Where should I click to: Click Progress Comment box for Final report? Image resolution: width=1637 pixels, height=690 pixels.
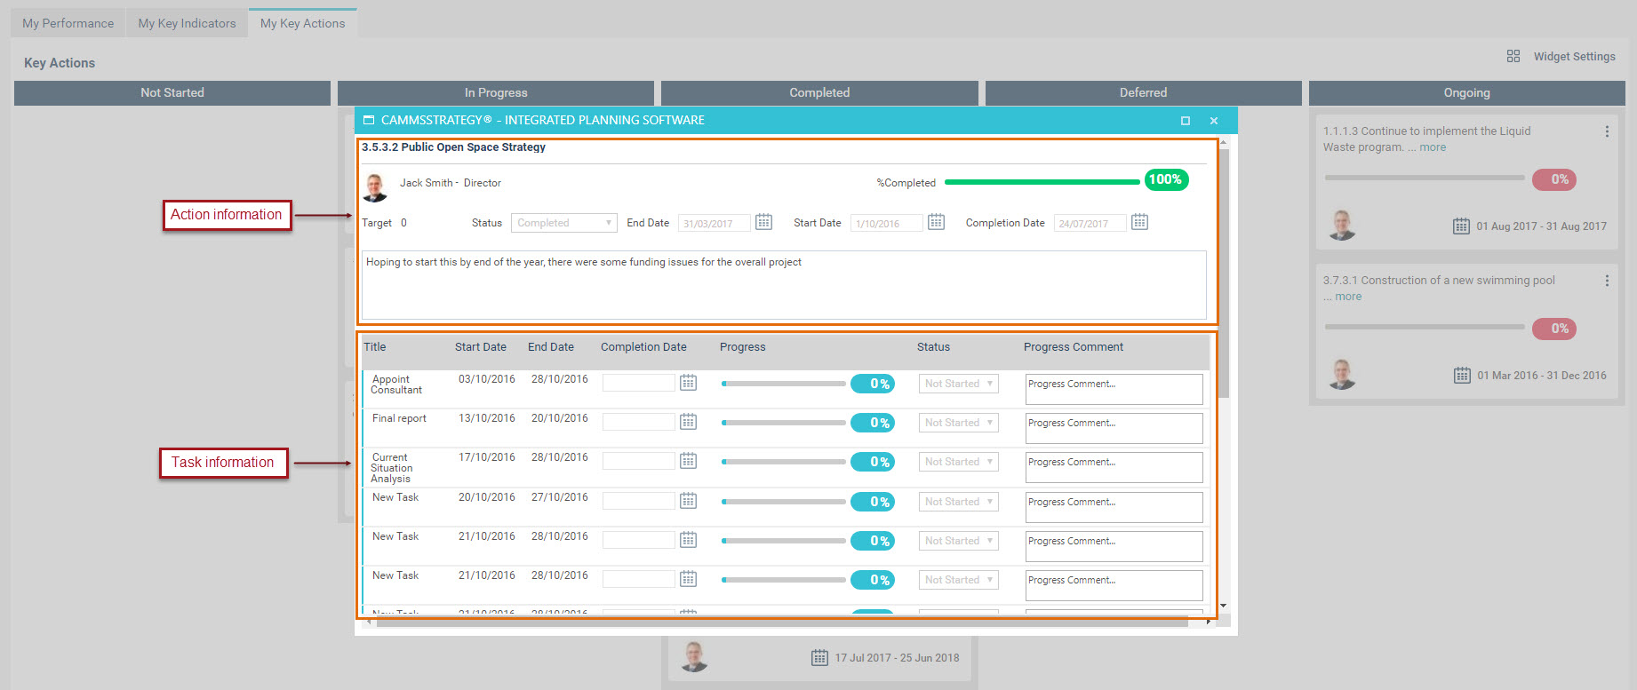(x=1114, y=428)
